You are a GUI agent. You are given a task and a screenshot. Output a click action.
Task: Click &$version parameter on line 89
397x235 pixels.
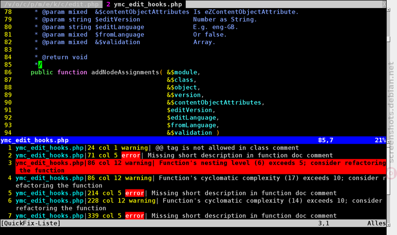tap(184, 95)
